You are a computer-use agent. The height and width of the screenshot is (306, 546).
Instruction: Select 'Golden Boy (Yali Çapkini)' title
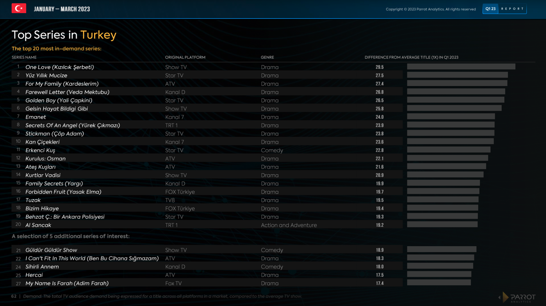pyautogui.click(x=59, y=101)
